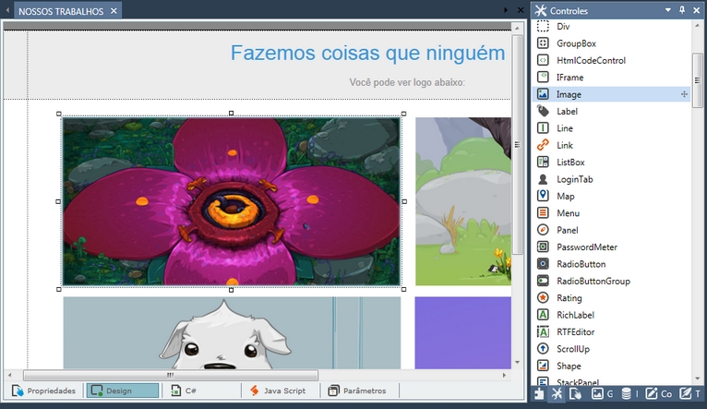Select the Image control in toolbox
The height and width of the screenshot is (409, 707).
569,94
